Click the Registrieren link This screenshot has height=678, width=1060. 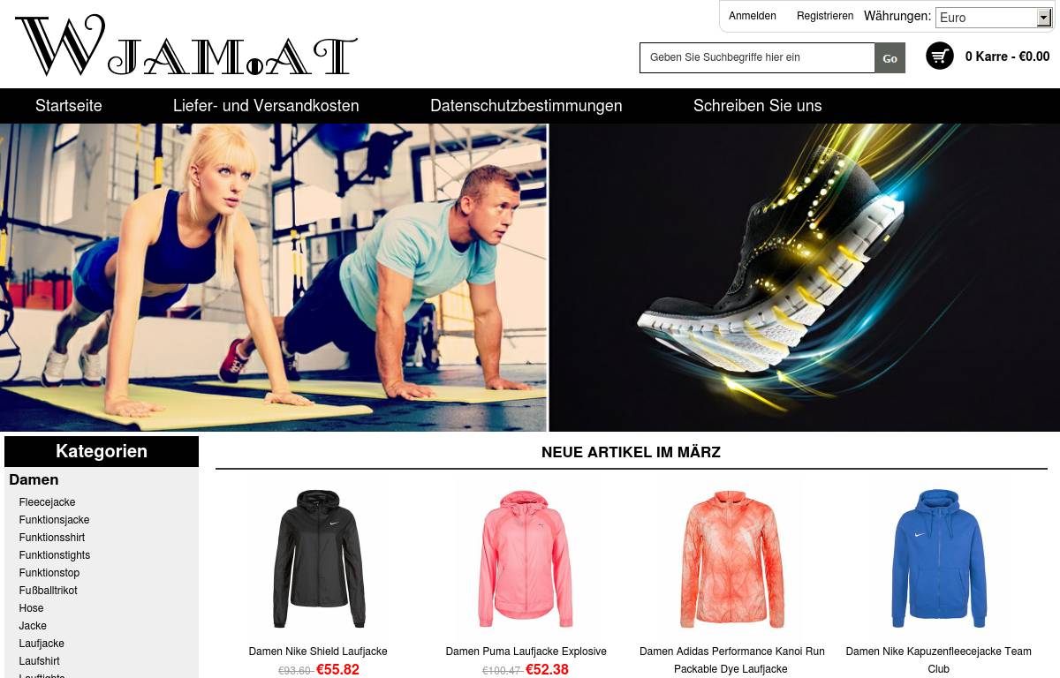825,16
